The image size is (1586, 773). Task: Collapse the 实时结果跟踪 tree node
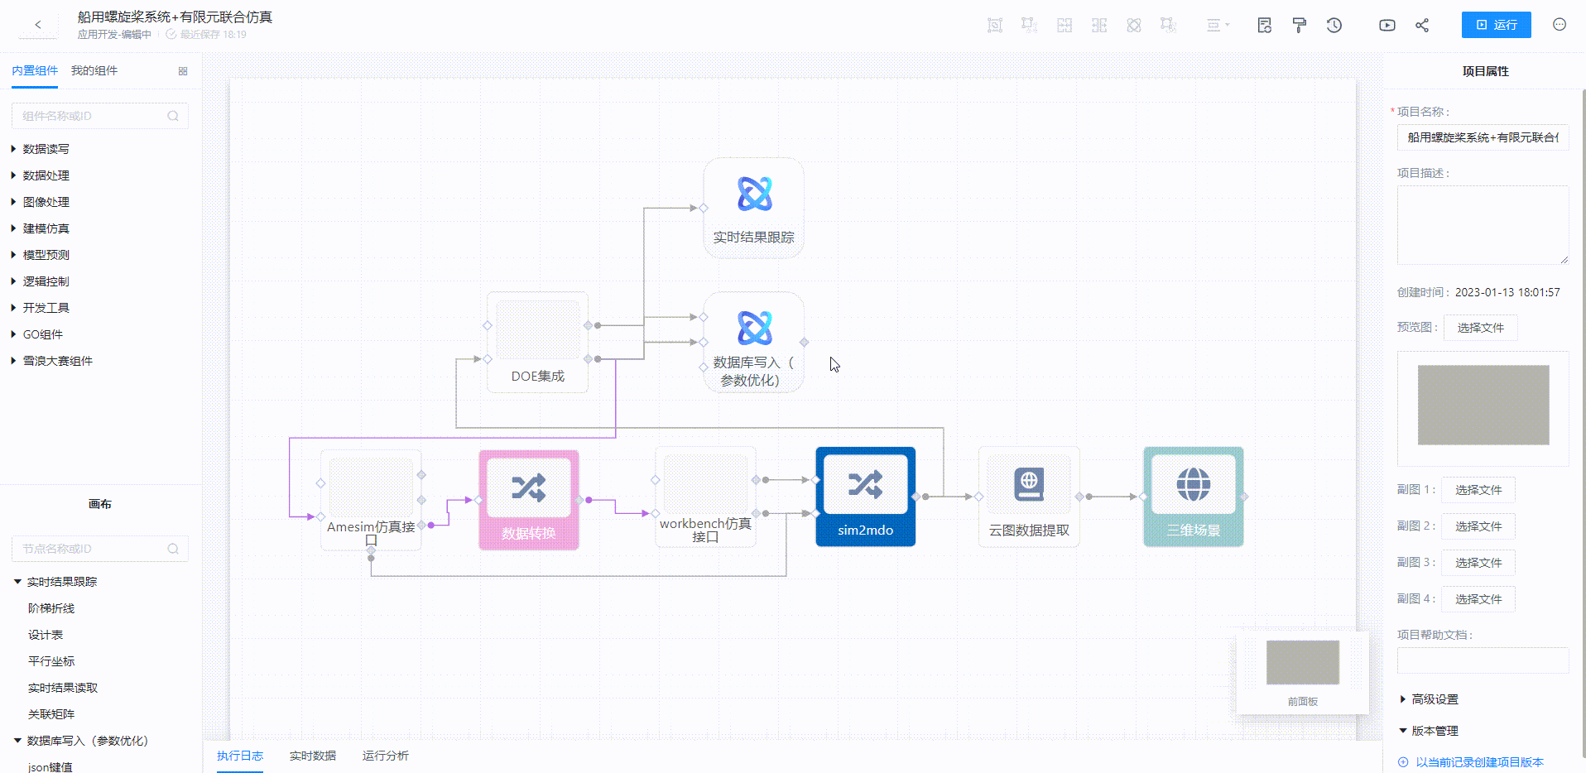point(17,582)
